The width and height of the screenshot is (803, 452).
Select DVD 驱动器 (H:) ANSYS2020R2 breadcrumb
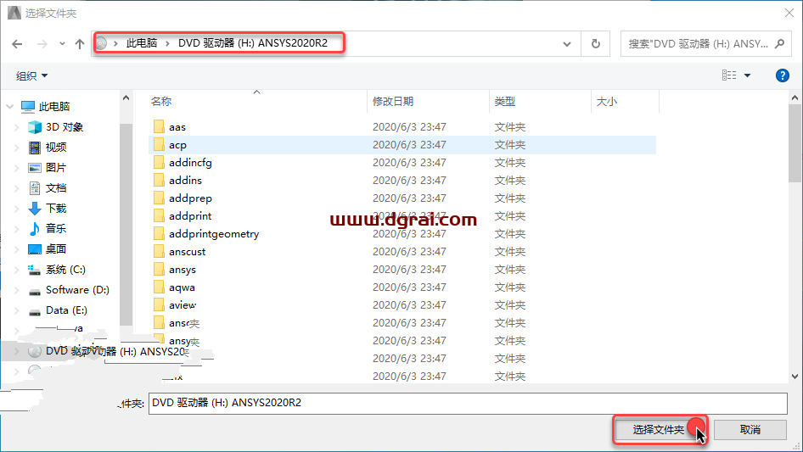pos(252,43)
